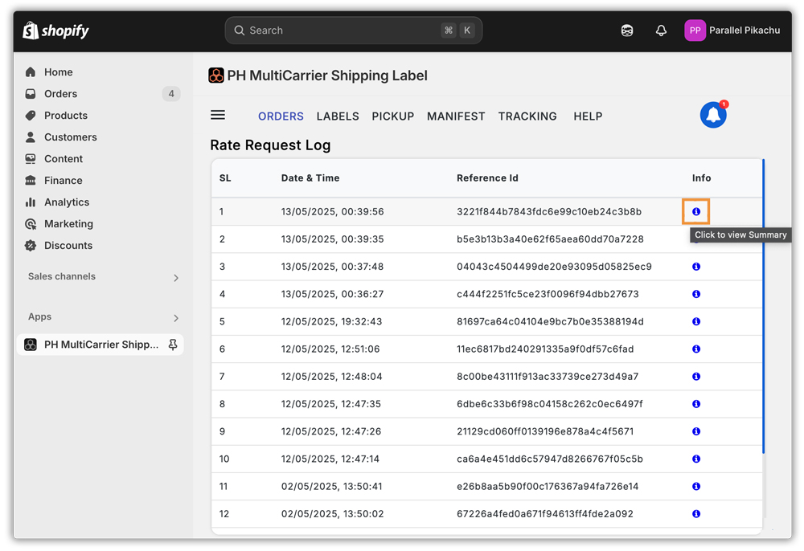Open Content in the sidebar
This screenshot has width=804, height=551.
[63, 159]
